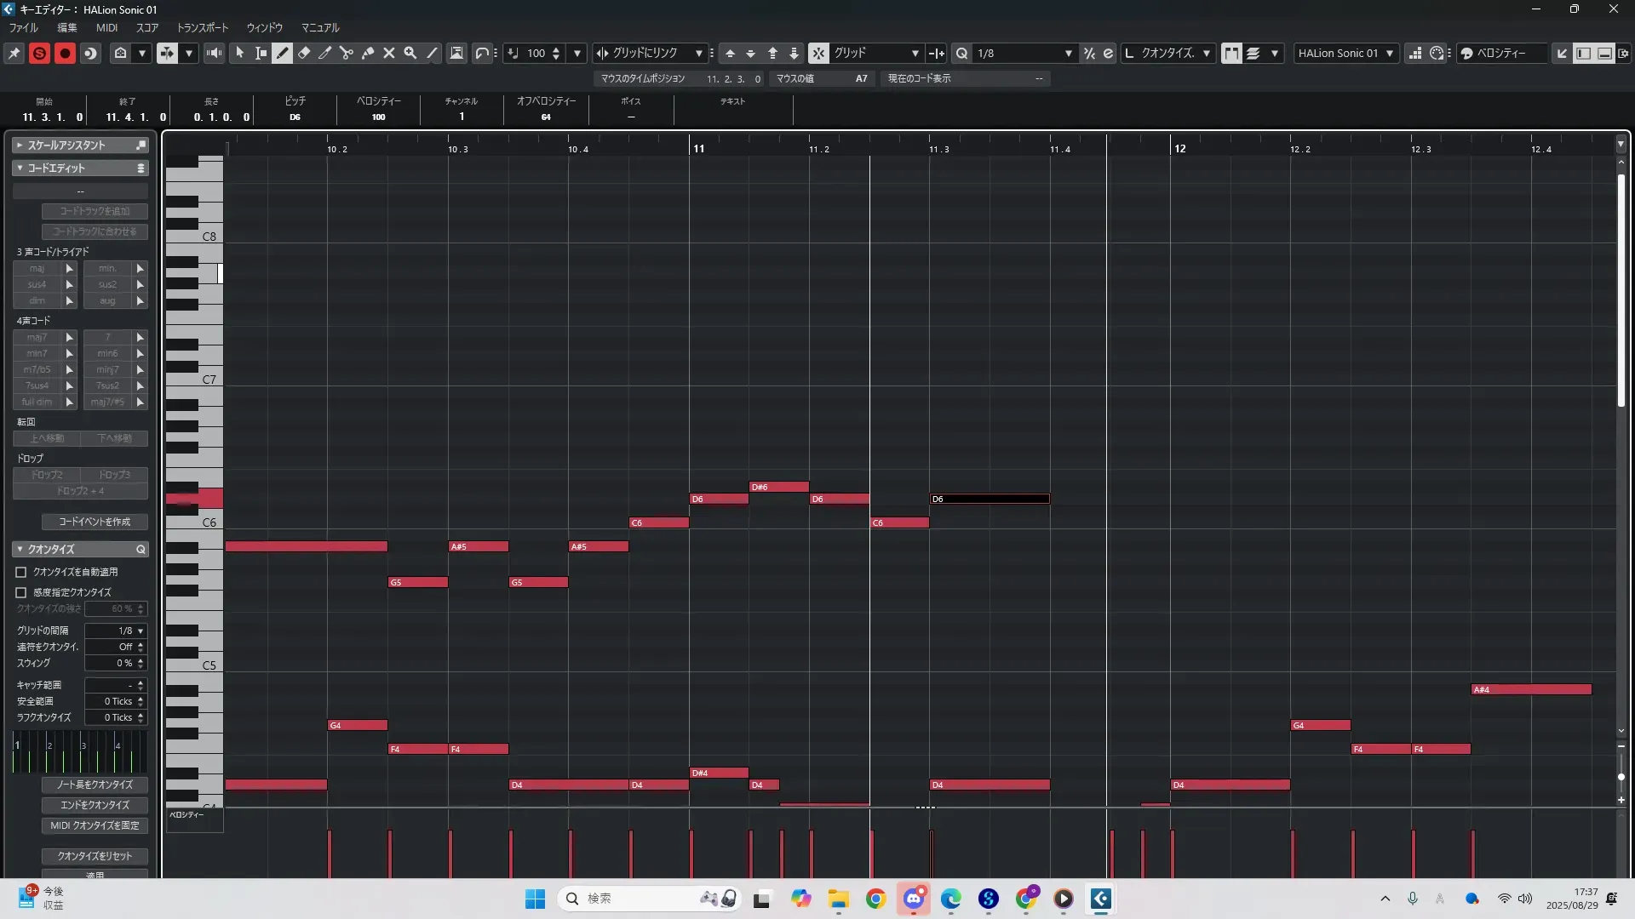The width and height of the screenshot is (1635, 919).
Task: Open the トランスポート menu
Action: pyautogui.click(x=202, y=27)
